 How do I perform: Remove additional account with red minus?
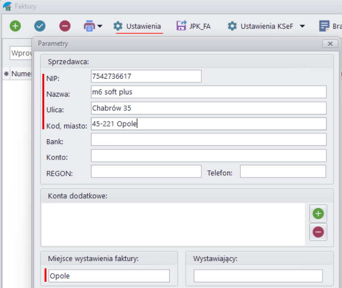click(x=318, y=232)
